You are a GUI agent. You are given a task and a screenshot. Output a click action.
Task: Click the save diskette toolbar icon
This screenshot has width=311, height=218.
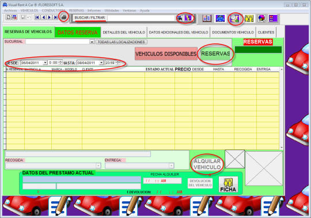click(23, 17)
